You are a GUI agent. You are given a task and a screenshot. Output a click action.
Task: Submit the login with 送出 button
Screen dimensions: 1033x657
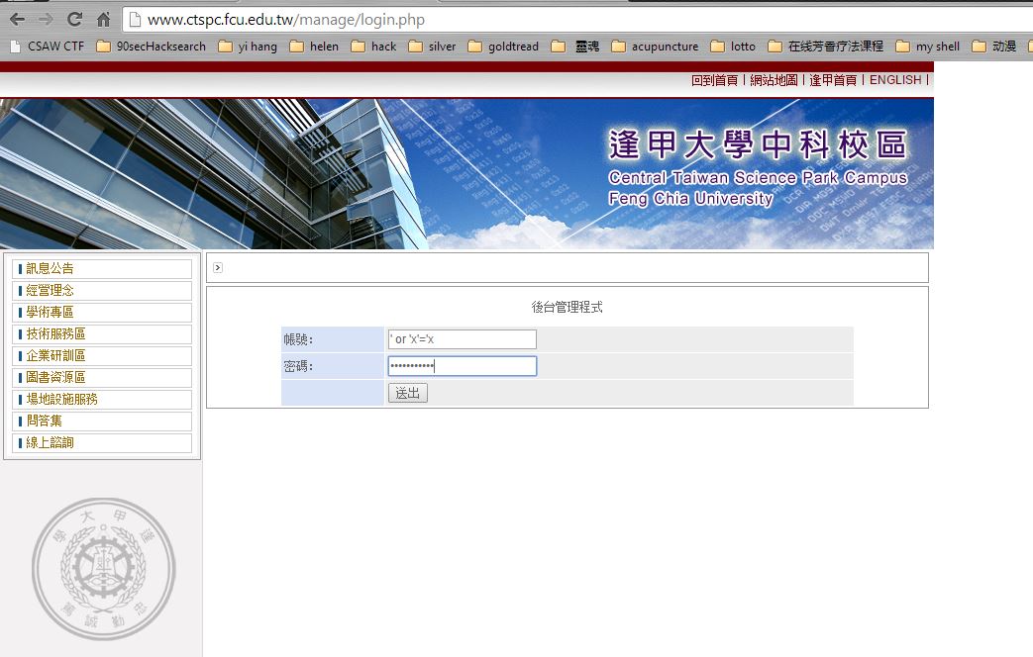(408, 393)
